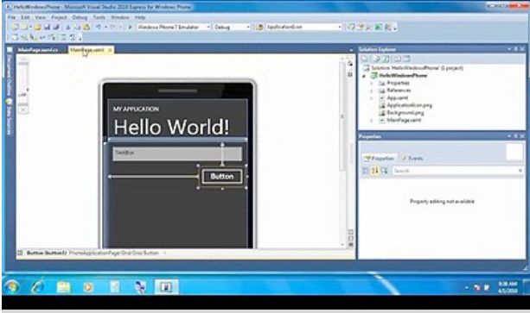The width and height of the screenshot is (530, 313).
Task: Select the Button control in designer
Action: [222, 177]
